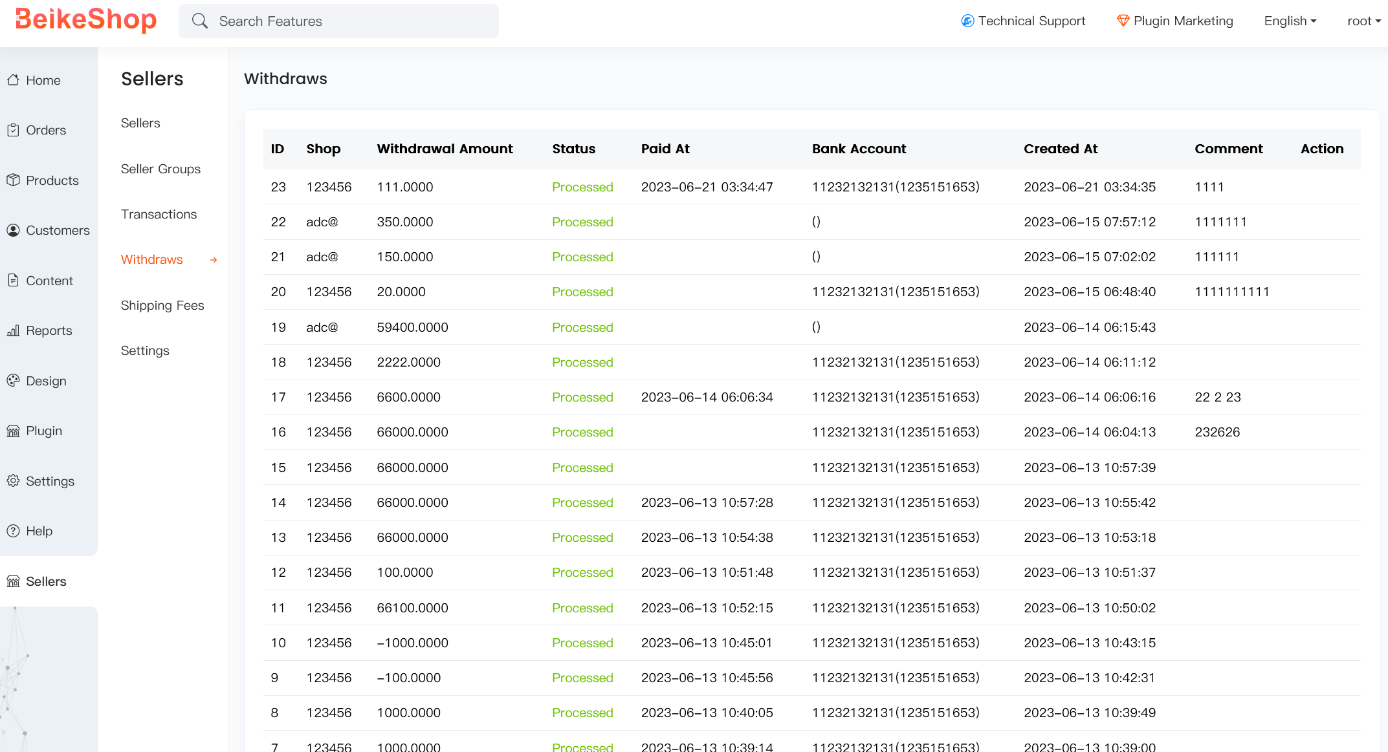Open the Plugin Marketing link
This screenshot has height=752, width=1388.
(x=1183, y=21)
